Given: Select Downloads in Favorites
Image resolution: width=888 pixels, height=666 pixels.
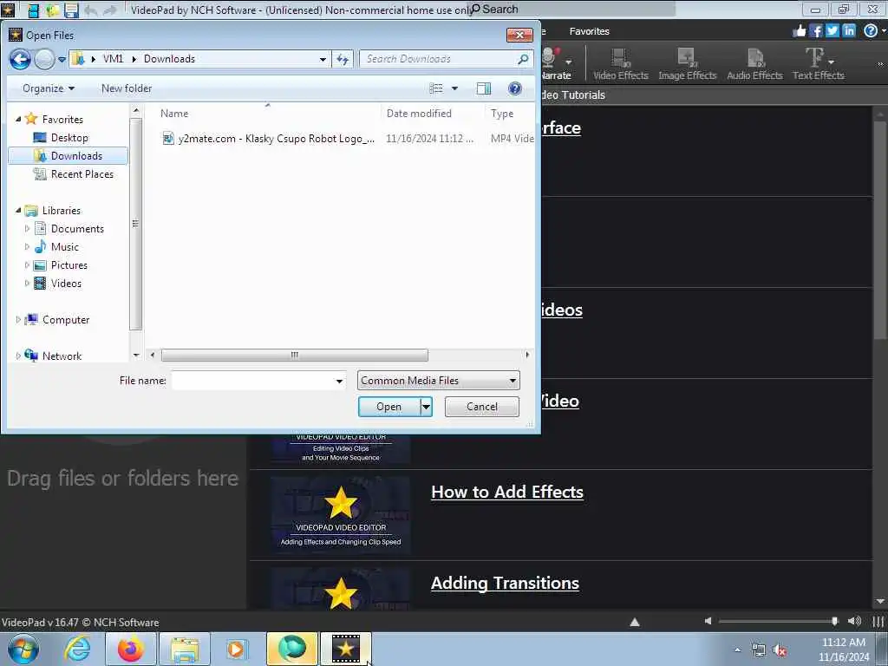Looking at the screenshot, I should coord(69,156).
